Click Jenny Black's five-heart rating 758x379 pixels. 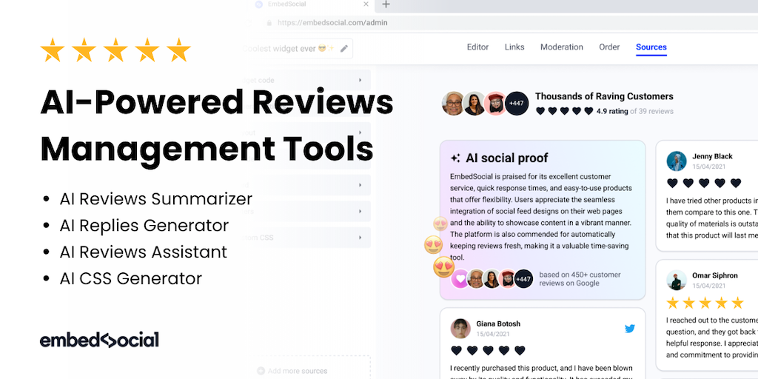tap(704, 184)
